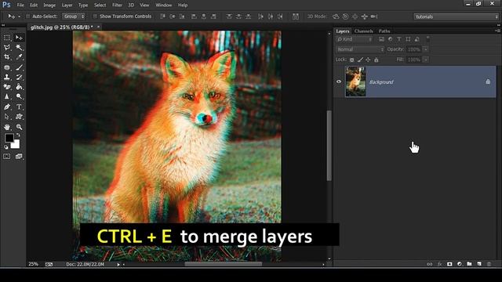The image size is (502, 282).
Task: Toggle Lock Image Pixels brush icon
Action: pos(360,60)
